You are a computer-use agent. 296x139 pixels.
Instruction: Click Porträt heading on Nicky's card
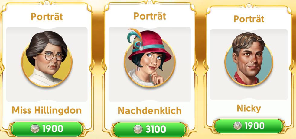click(249, 19)
